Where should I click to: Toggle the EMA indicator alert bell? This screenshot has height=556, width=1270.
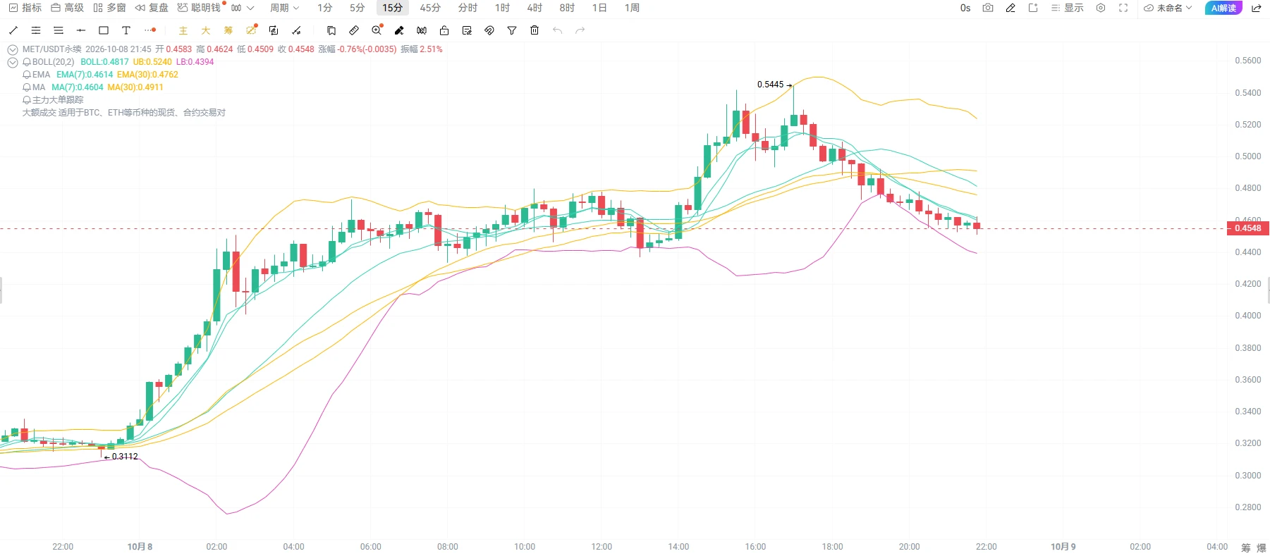click(x=27, y=75)
